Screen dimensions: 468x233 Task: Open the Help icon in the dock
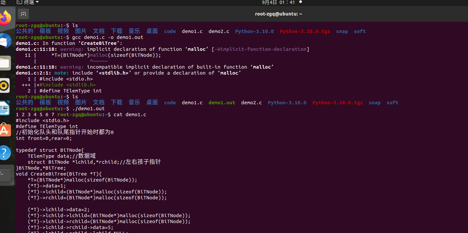(x=5, y=153)
